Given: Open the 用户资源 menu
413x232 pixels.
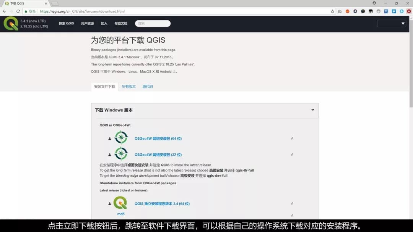Looking at the screenshot, I should click(x=88, y=23).
